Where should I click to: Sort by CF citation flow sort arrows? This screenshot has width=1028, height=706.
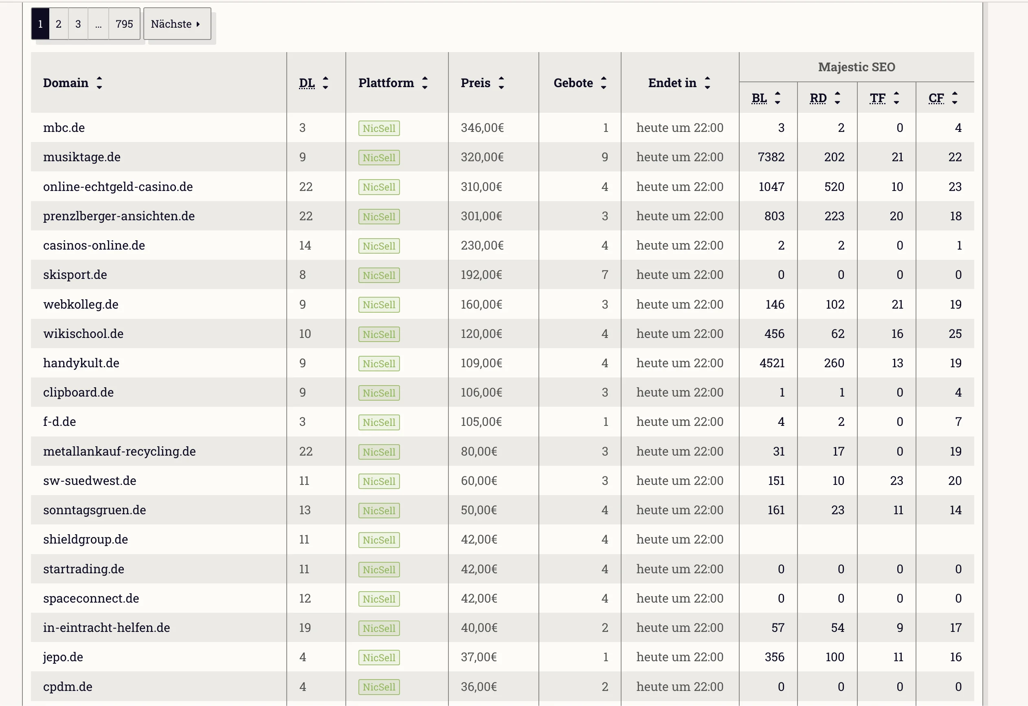(x=955, y=98)
